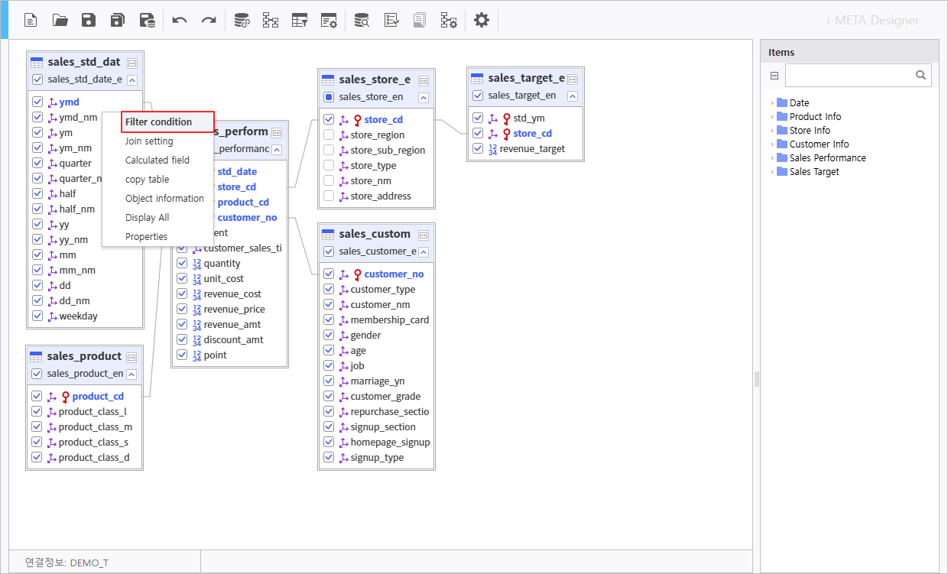Viewport: 948px width, 574px height.
Task: Click the database link connection icon
Action: 242,21
